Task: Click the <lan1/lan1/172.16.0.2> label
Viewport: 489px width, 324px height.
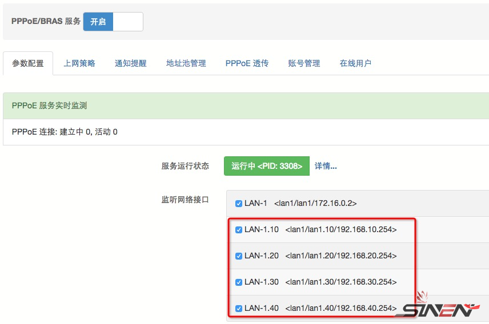Action: pyautogui.click(x=315, y=203)
